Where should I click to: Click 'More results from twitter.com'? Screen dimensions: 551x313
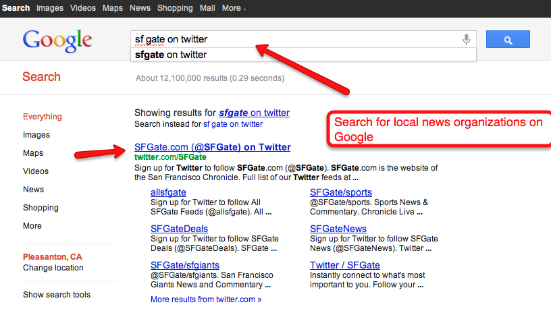pyautogui.click(x=205, y=299)
